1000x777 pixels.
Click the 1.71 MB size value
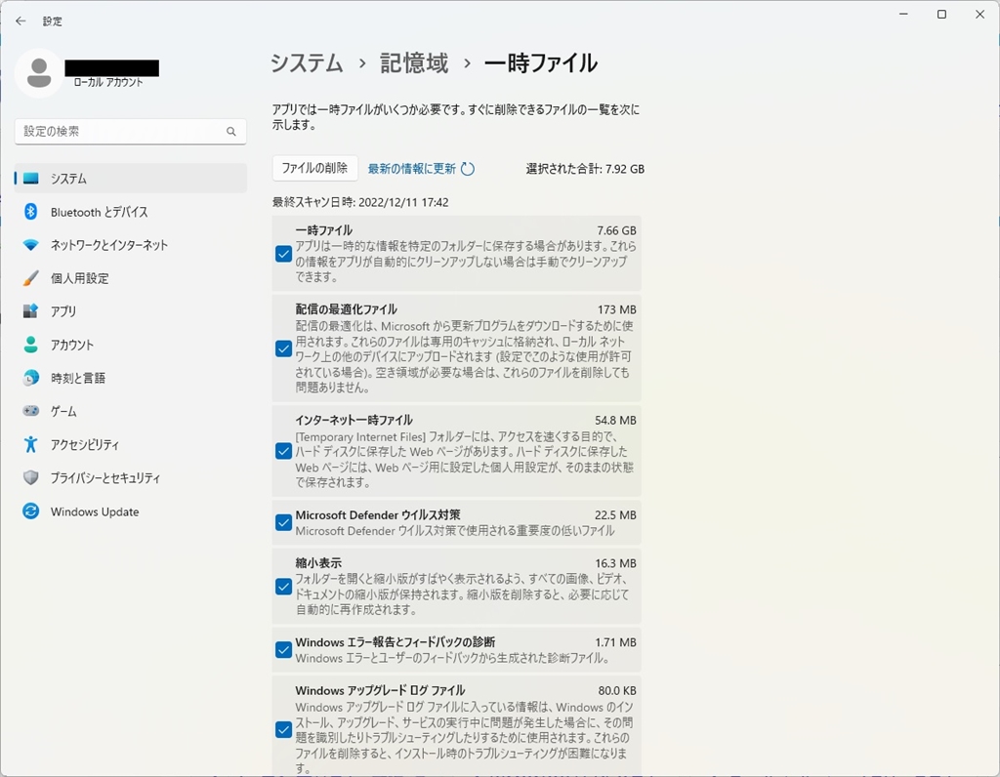(x=615, y=642)
